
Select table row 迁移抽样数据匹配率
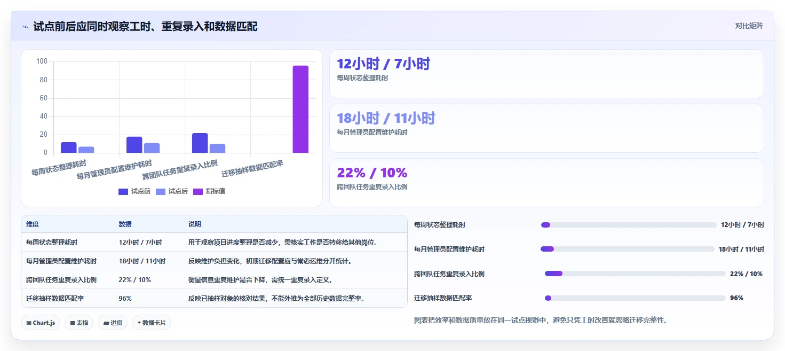214,298
